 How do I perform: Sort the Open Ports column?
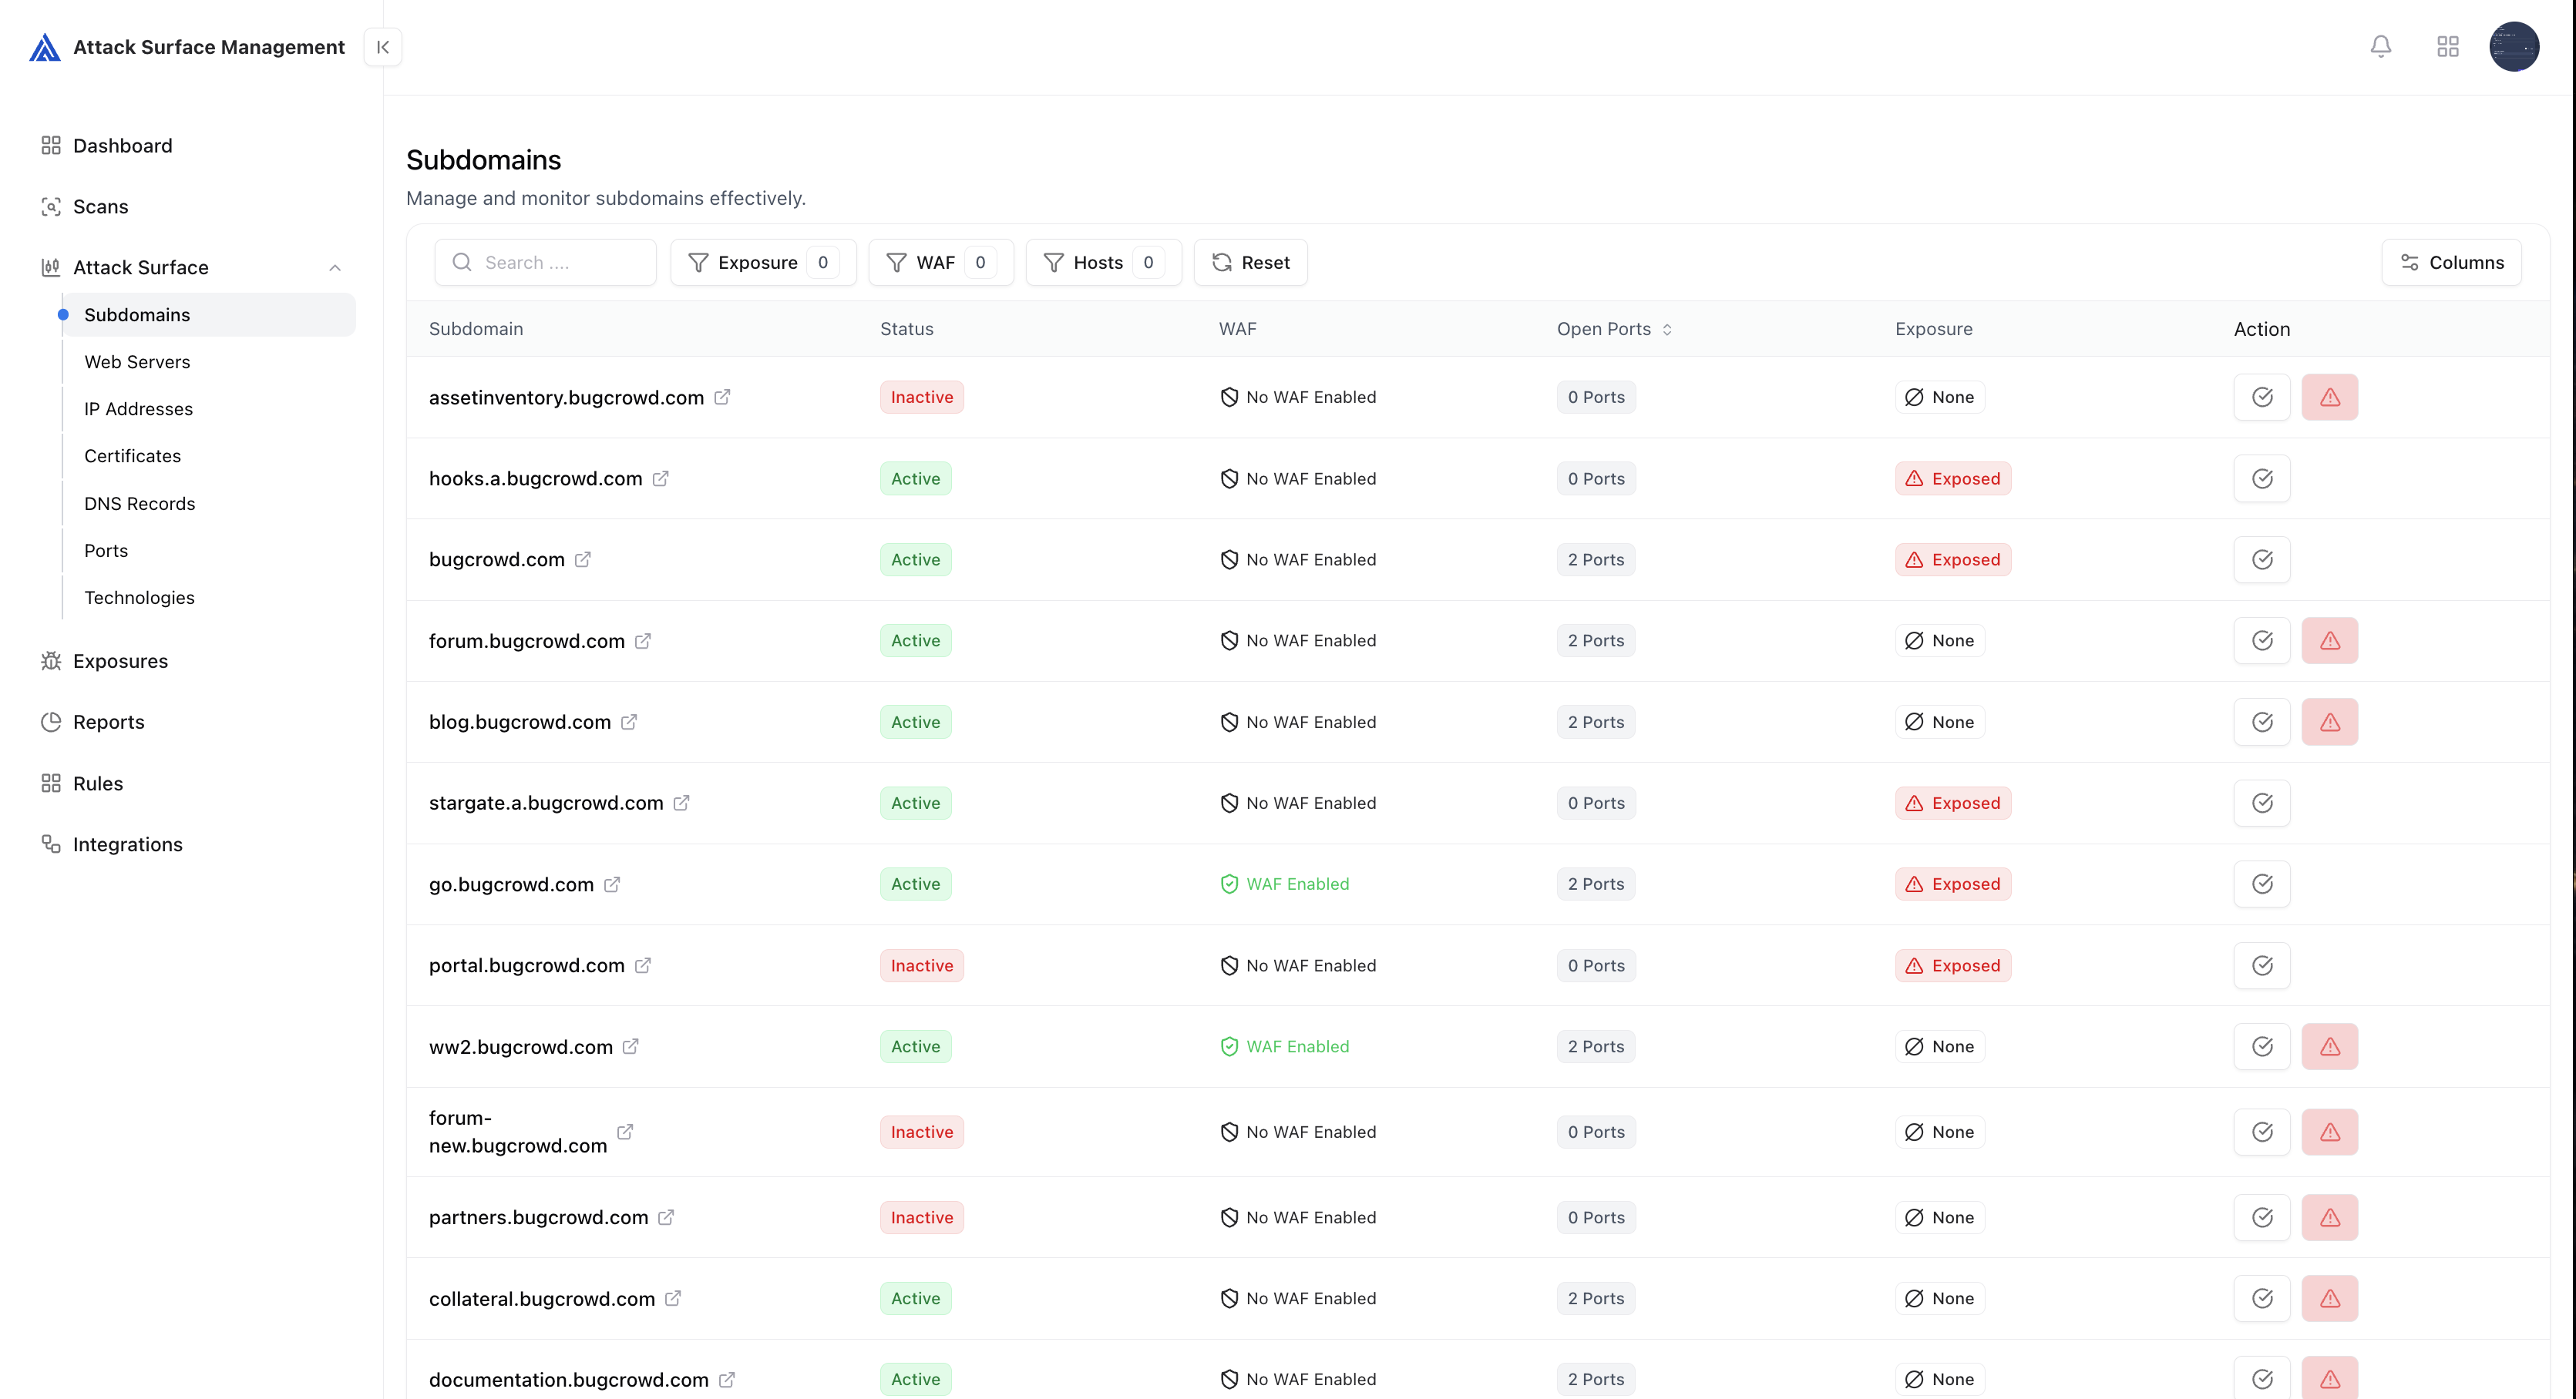tap(1668, 329)
